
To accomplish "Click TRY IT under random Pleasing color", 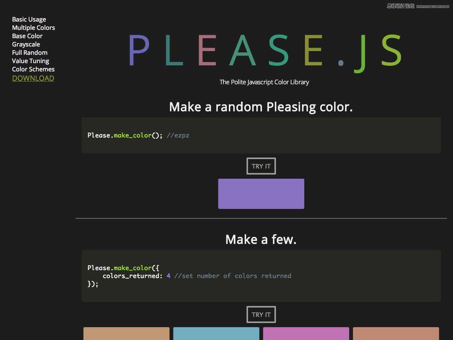I will point(261,166).
